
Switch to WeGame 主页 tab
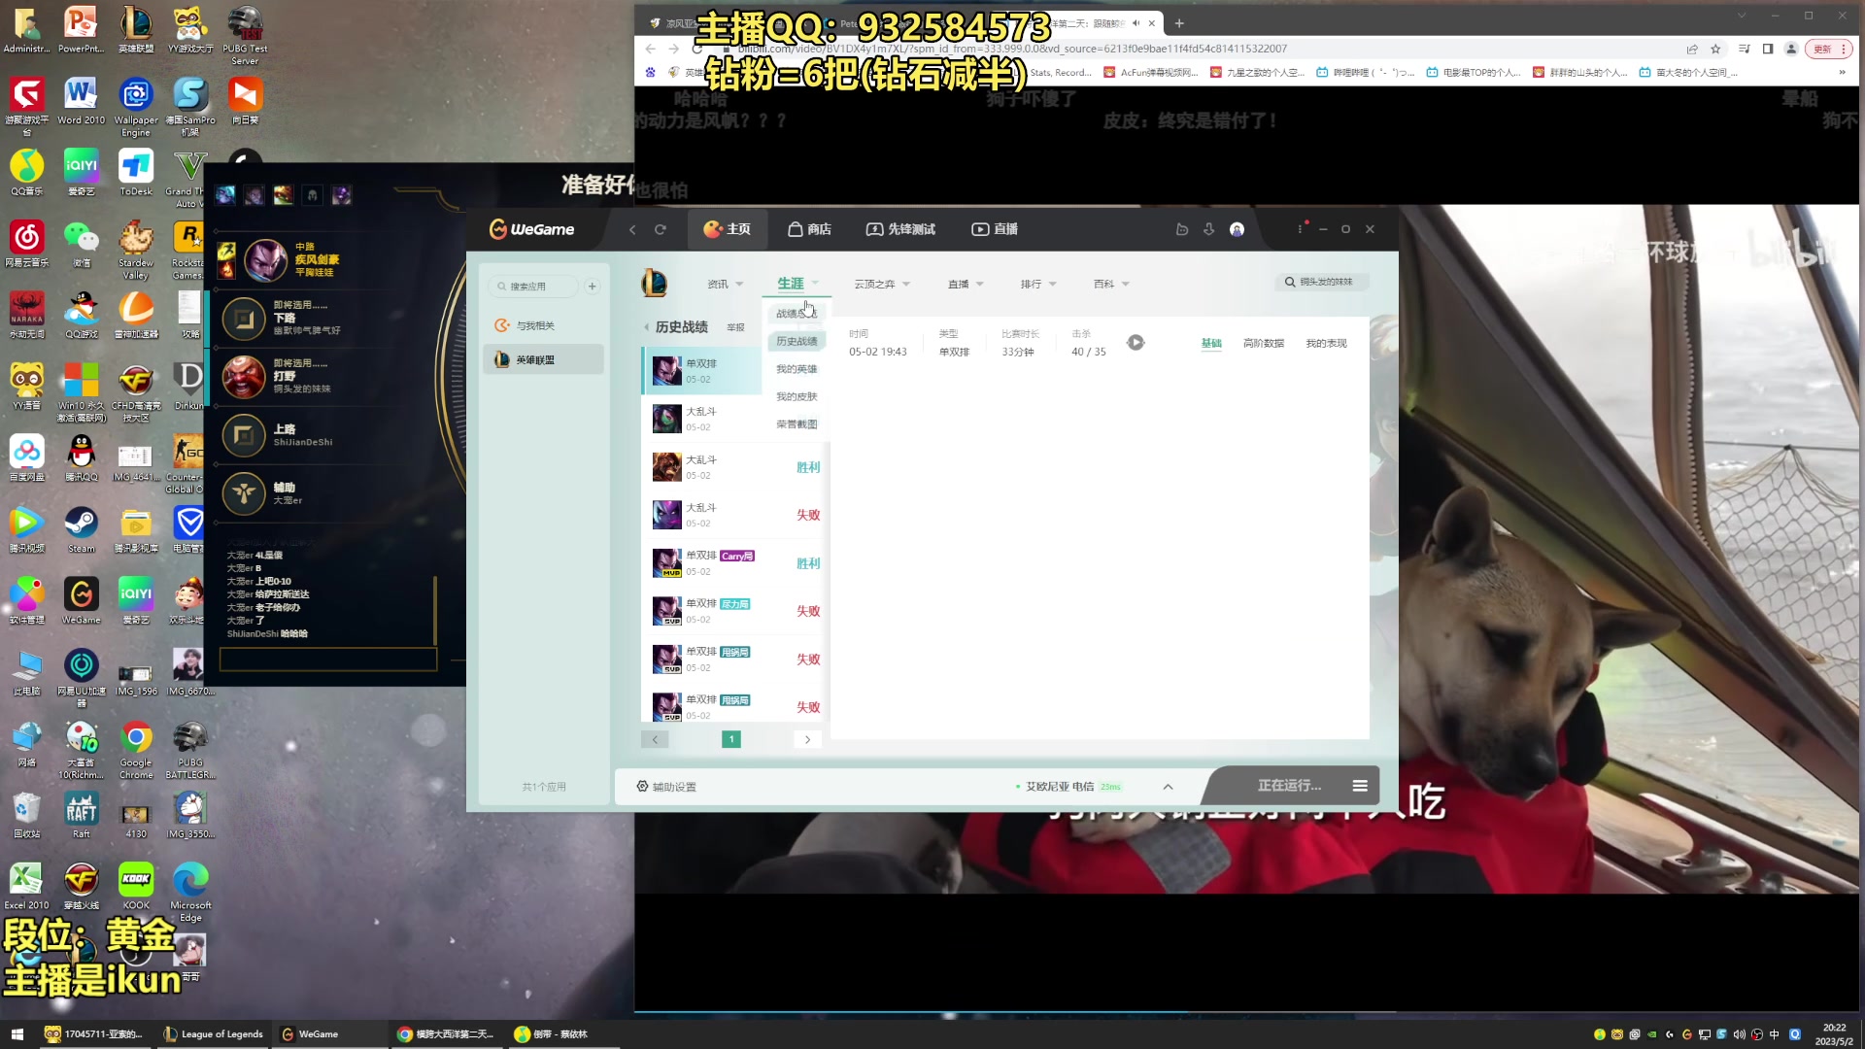[x=727, y=229]
